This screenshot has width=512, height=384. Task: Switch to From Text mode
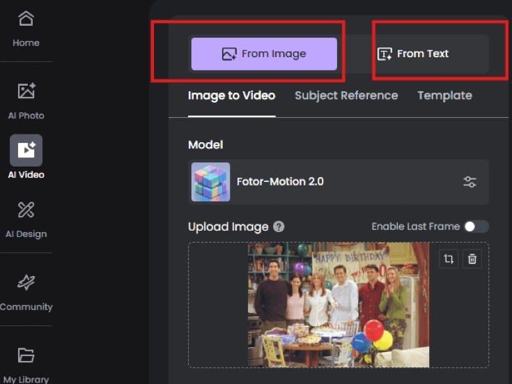click(x=413, y=54)
